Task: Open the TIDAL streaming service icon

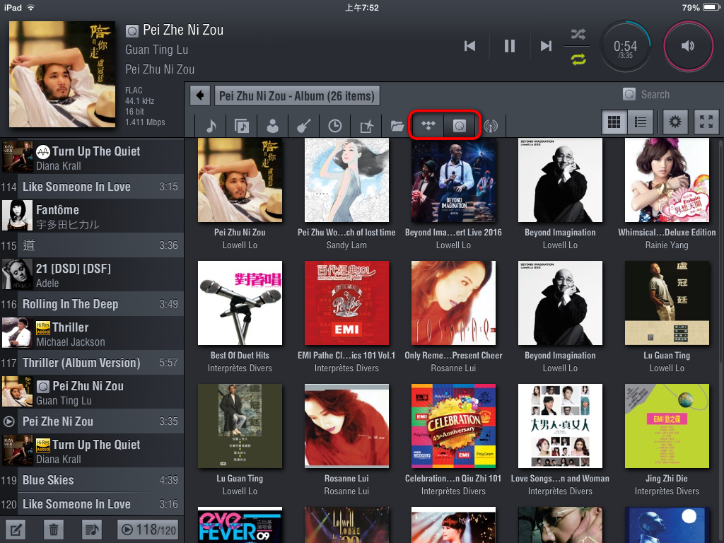Action: tap(428, 126)
